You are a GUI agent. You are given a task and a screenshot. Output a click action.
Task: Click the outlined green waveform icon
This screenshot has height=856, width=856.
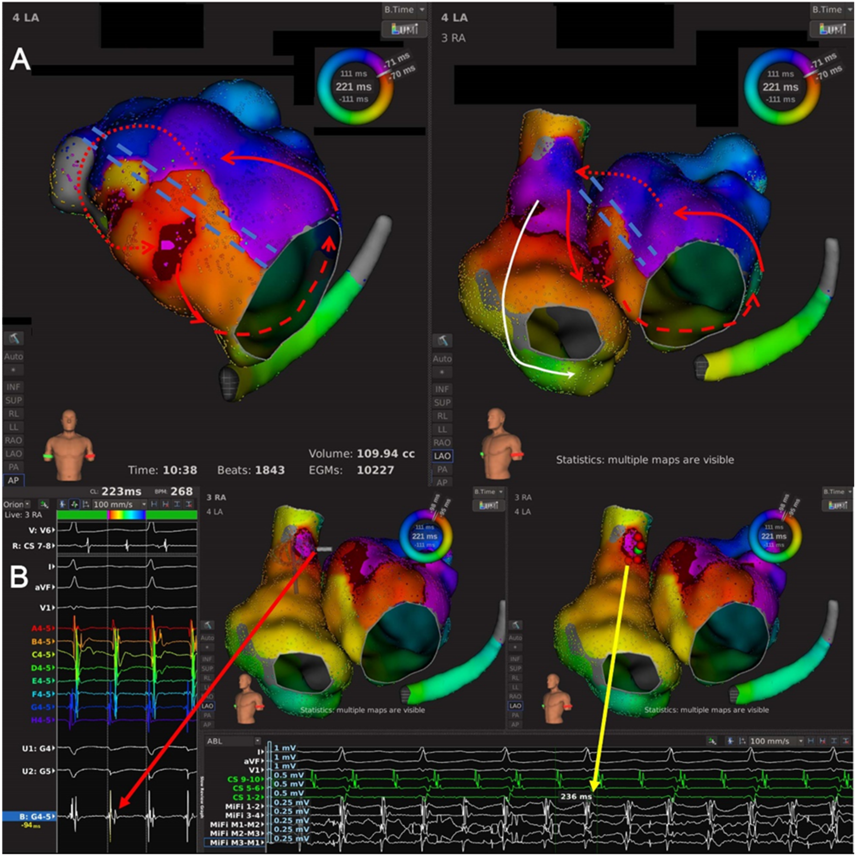74,504
